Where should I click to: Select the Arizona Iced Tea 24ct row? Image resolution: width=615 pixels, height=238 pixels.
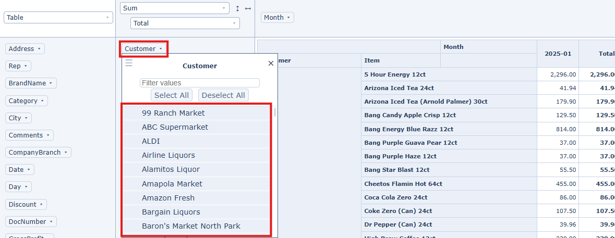tap(449, 88)
